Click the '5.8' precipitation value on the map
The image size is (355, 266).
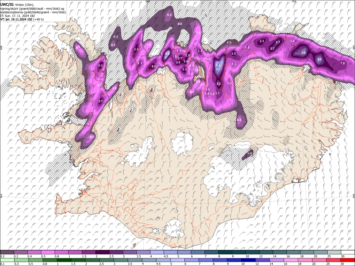point(218,65)
